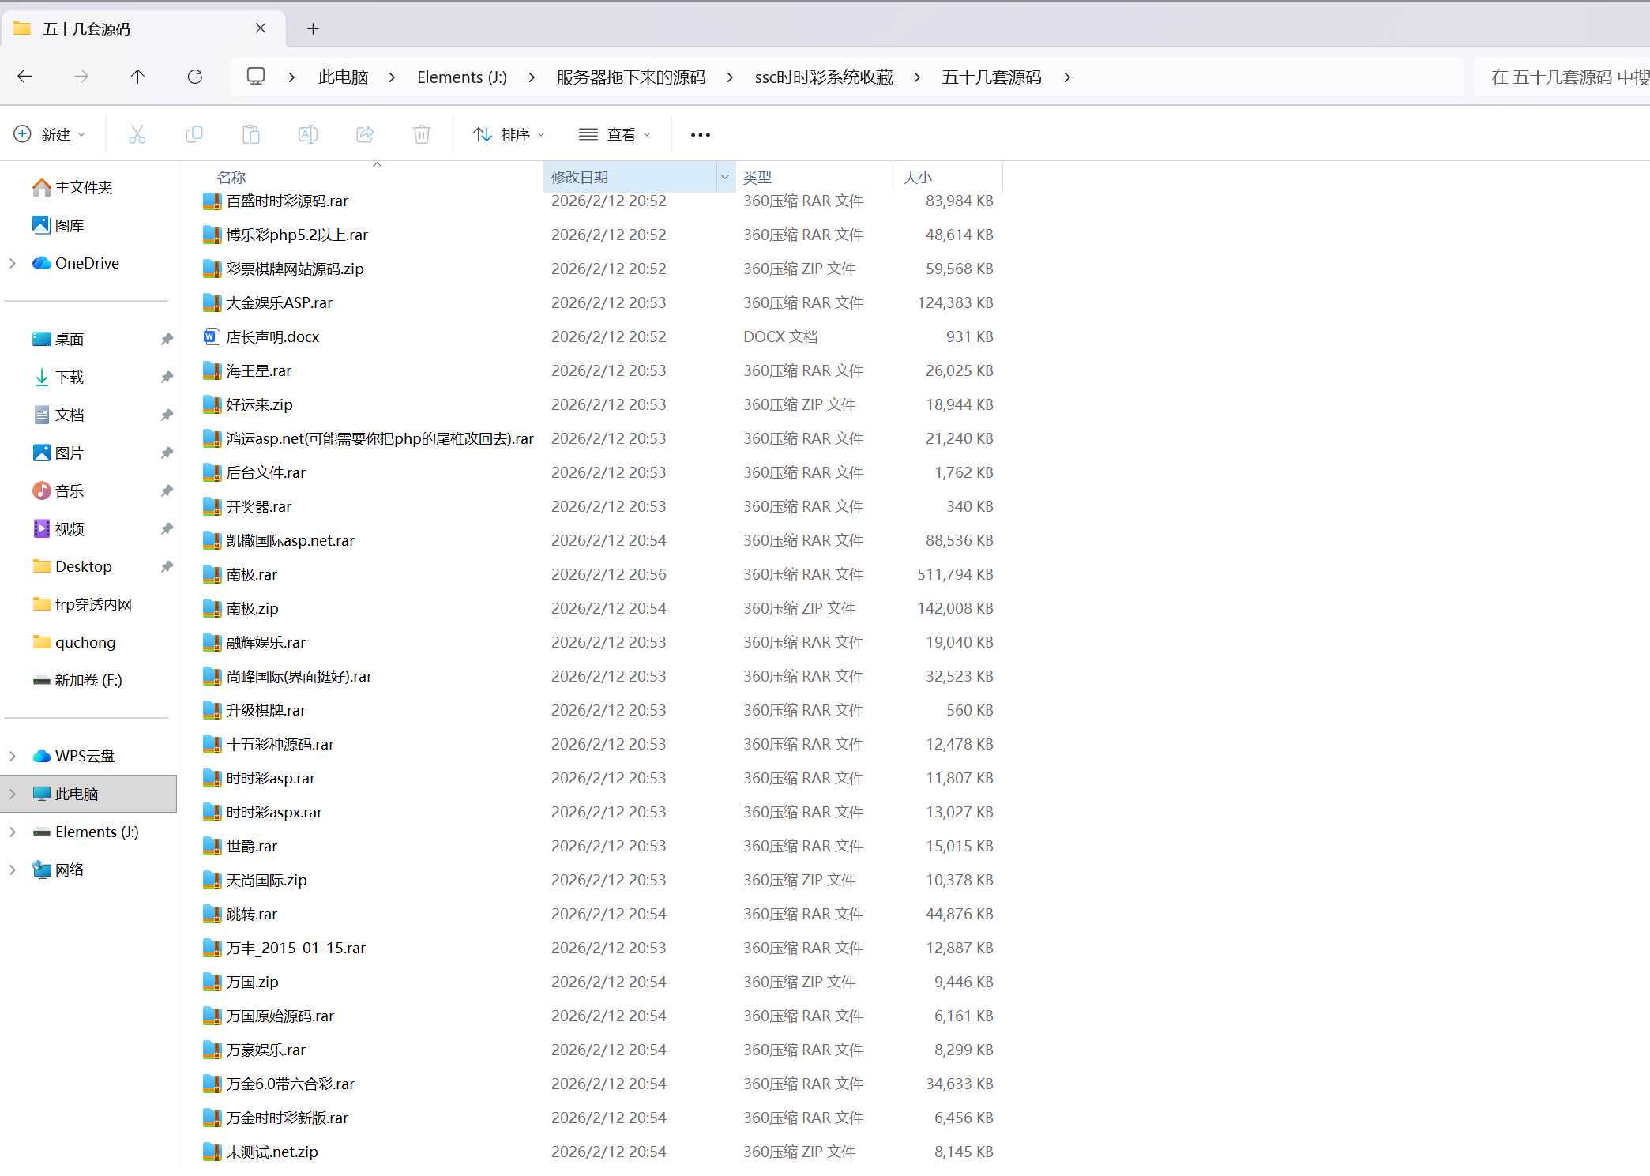Click 服务器拖下来的源码 breadcrumb
The width and height of the screenshot is (1650, 1176).
631,77
